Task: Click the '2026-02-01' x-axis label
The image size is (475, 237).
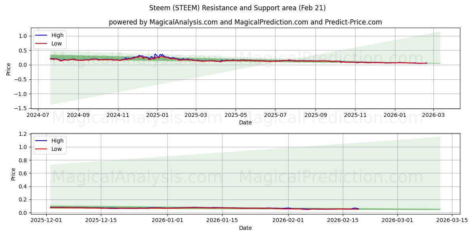Action: (x=289, y=220)
